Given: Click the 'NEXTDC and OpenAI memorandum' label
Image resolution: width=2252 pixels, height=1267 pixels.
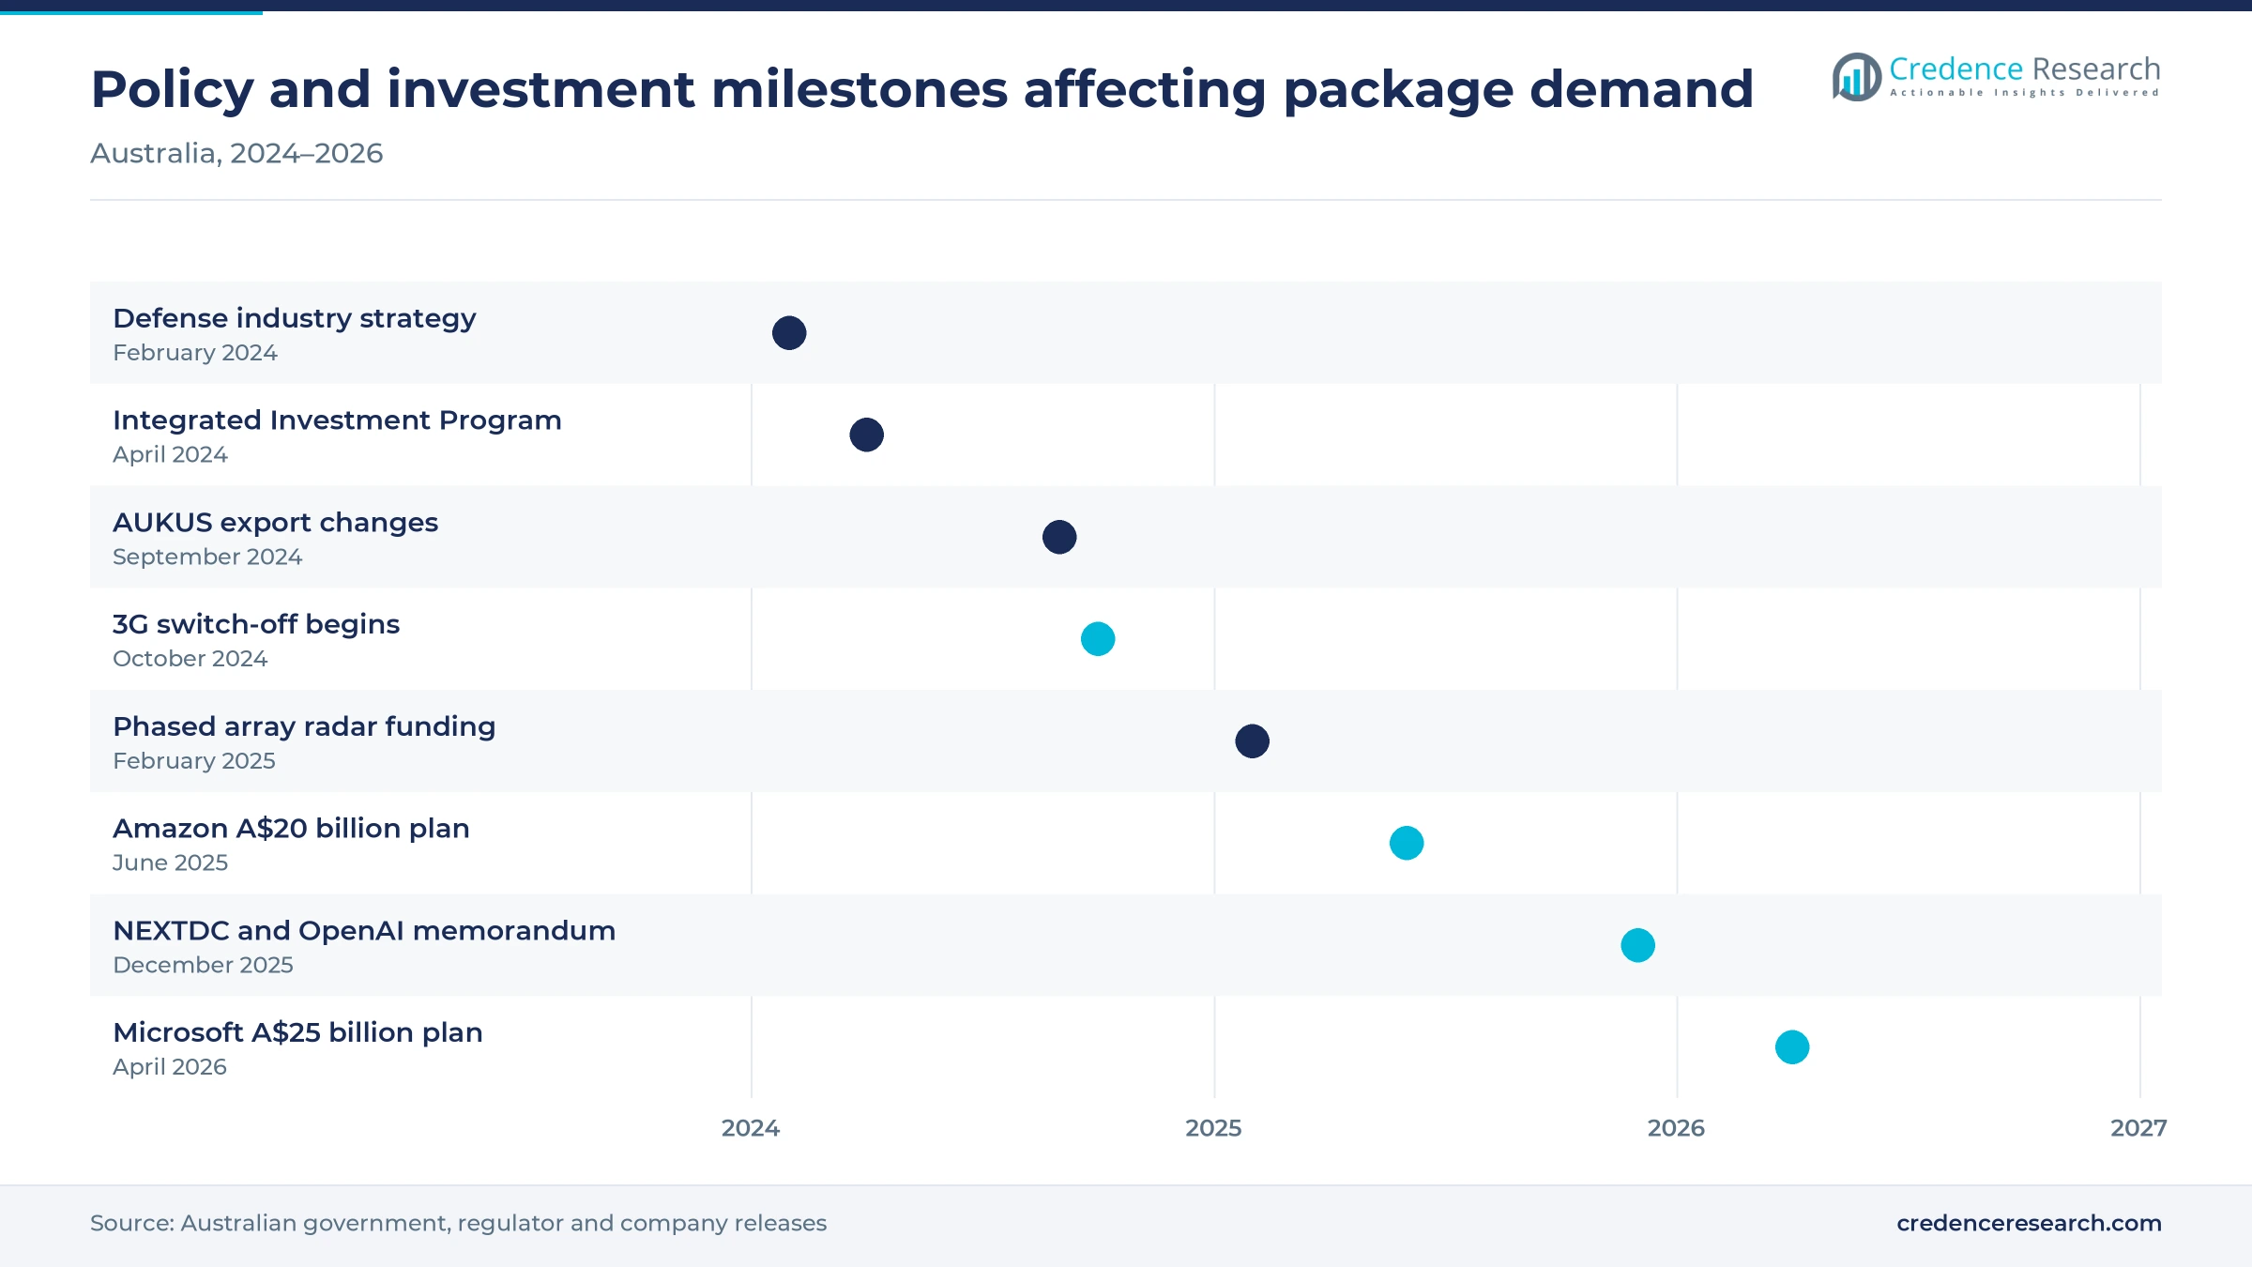Looking at the screenshot, I should point(364,930).
